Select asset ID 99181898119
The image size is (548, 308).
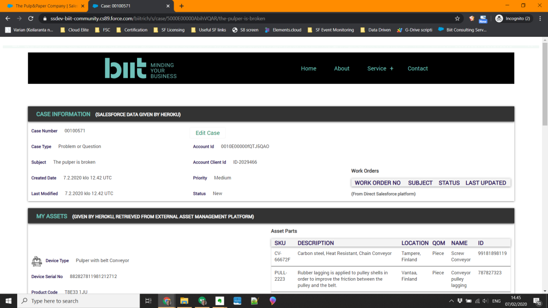(492, 253)
